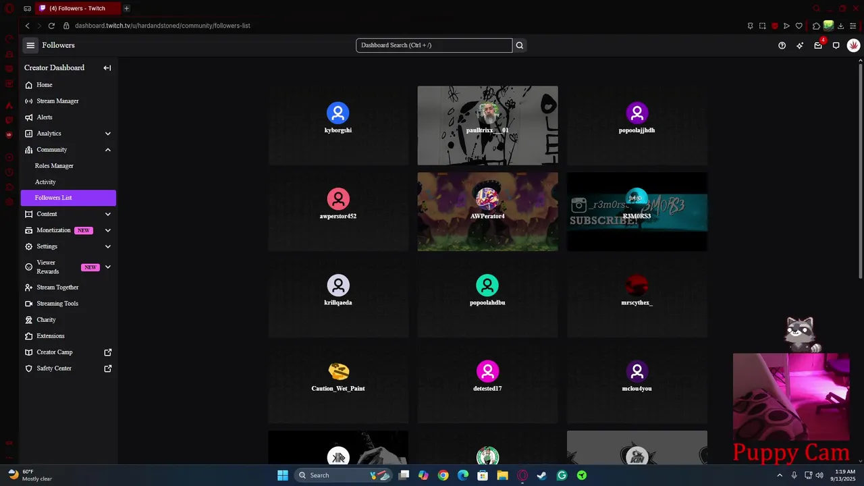Click the dashboard search magnifier button
This screenshot has height=486, width=864.
(x=520, y=45)
